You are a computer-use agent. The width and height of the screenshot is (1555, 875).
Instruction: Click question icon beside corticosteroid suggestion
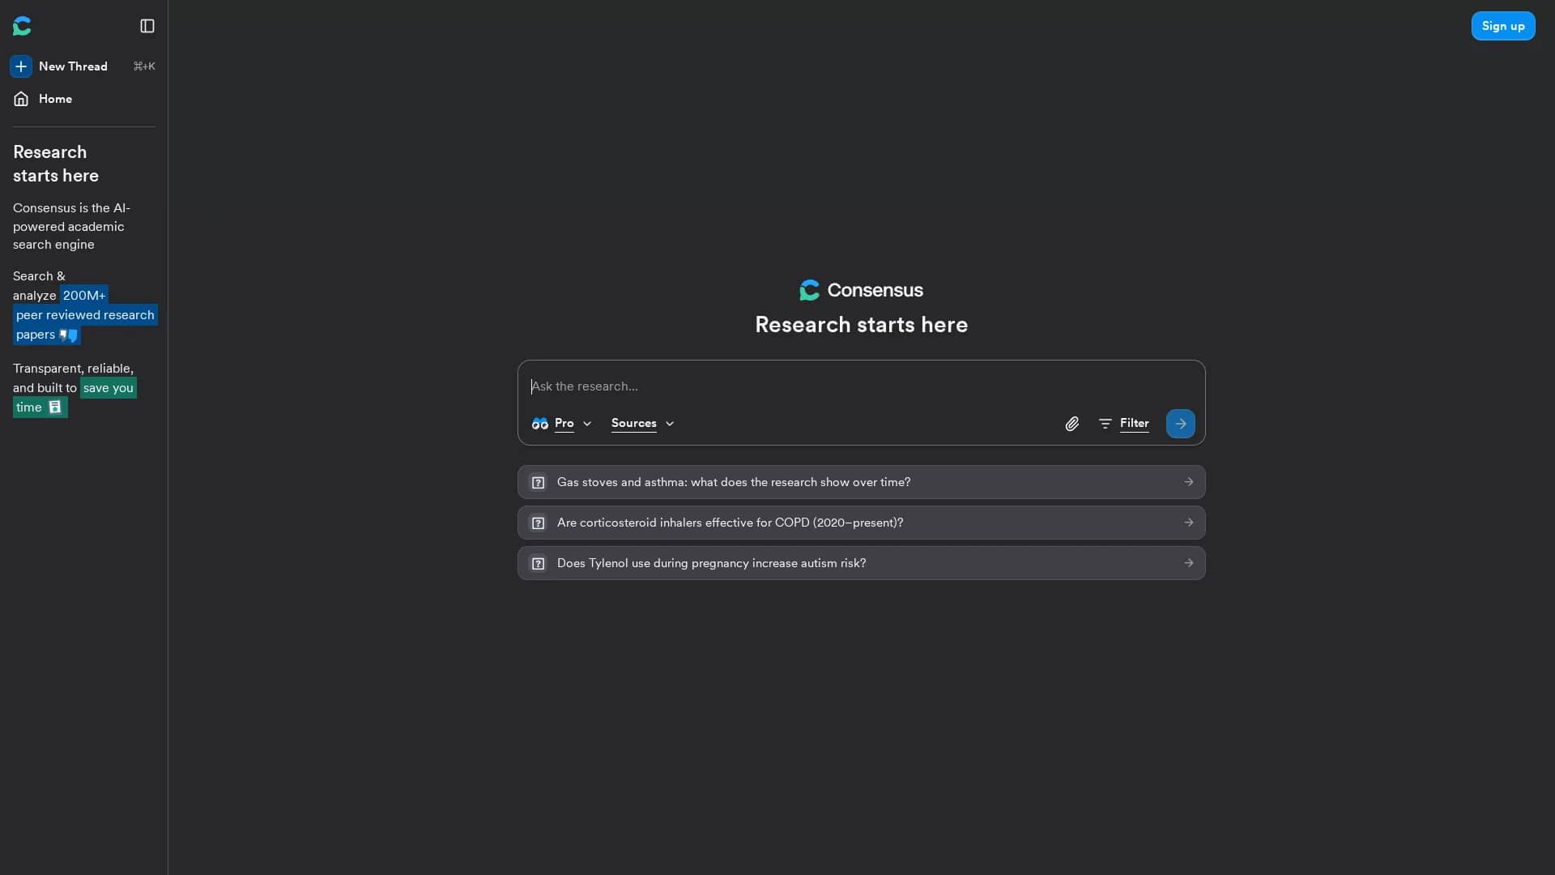click(538, 523)
